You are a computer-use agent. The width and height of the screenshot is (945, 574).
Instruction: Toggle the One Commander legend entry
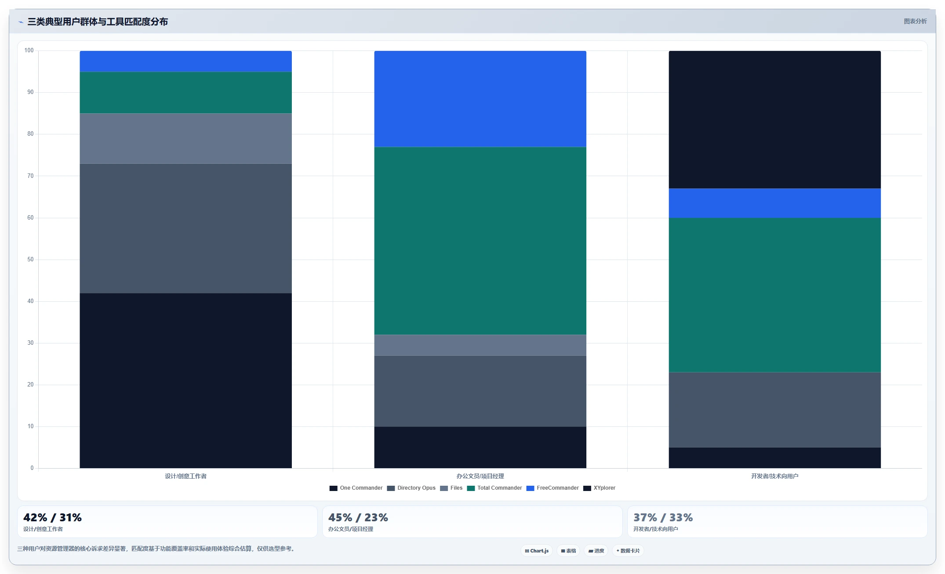point(356,488)
